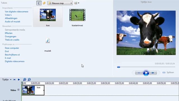Screen dimensions: 179x101
Task: Import Audio of muziek
Action: 12,22
